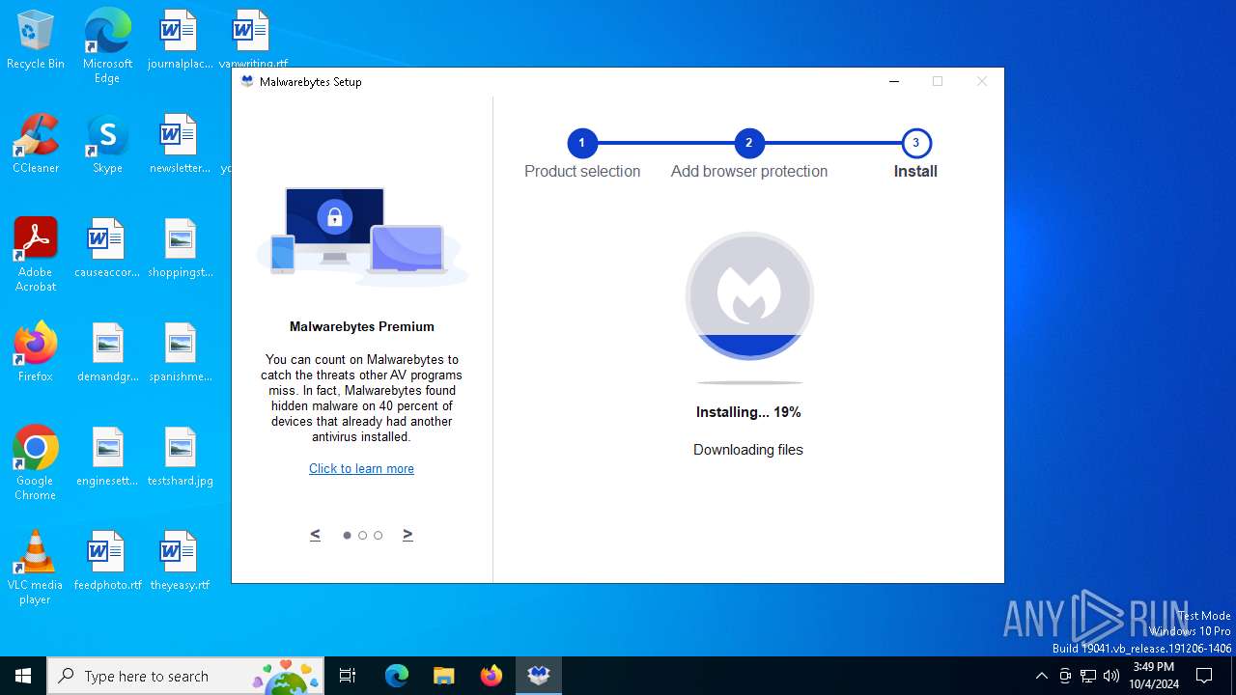Follow the Click to learn more link
This screenshot has height=695, width=1236.
tap(361, 469)
